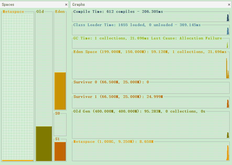Click the S1 survivor filled bar
Image resolution: width=232 pixels, height=165 pixels.
click(60, 151)
